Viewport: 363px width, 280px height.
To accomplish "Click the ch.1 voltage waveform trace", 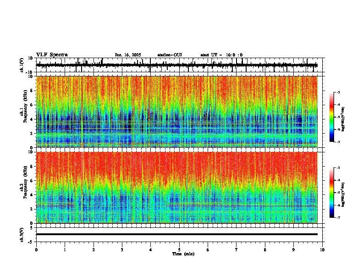I will pos(176,65).
